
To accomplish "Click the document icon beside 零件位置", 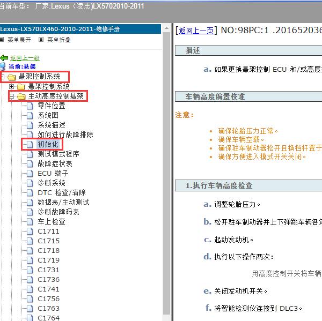I will coord(30,106).
